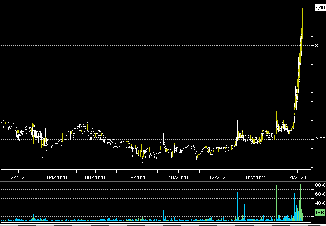Choose the 04/2021 date on the axis

297,177
